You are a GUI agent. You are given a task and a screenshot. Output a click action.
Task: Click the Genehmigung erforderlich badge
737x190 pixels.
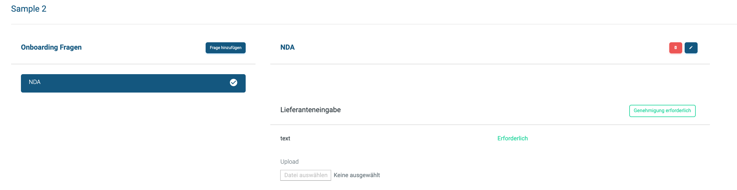pyautogui.click(x=662, y=111)
